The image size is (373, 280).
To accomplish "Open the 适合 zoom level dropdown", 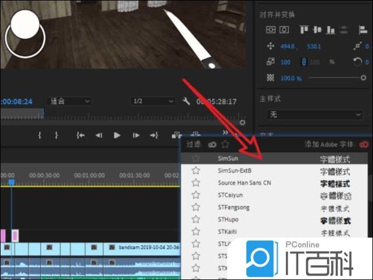I will coord(70,101).
